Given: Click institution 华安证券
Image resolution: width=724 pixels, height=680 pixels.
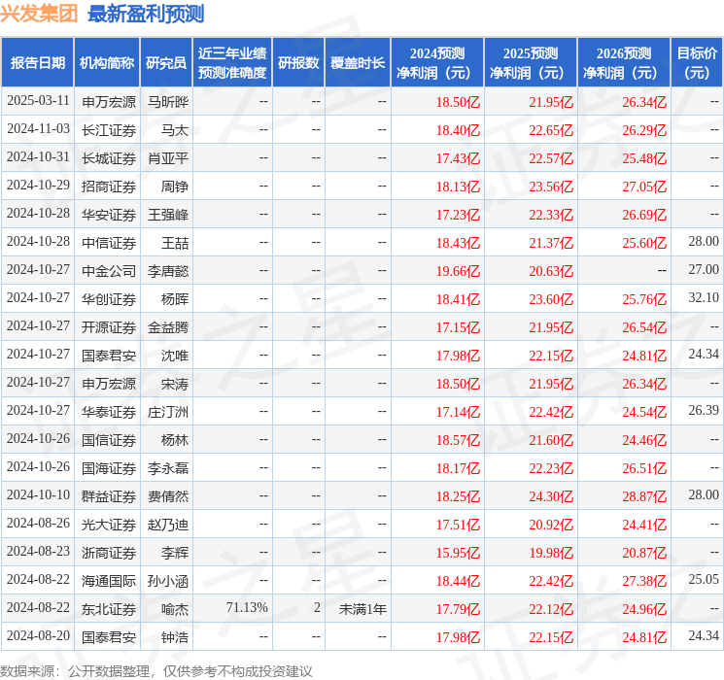Looking at the screenshot, I should (x=109, y=215).
